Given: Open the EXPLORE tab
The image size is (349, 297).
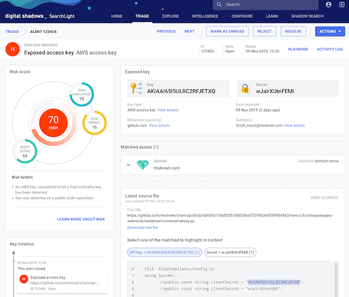Looking at the screenshot, I should tap(171, 16).
